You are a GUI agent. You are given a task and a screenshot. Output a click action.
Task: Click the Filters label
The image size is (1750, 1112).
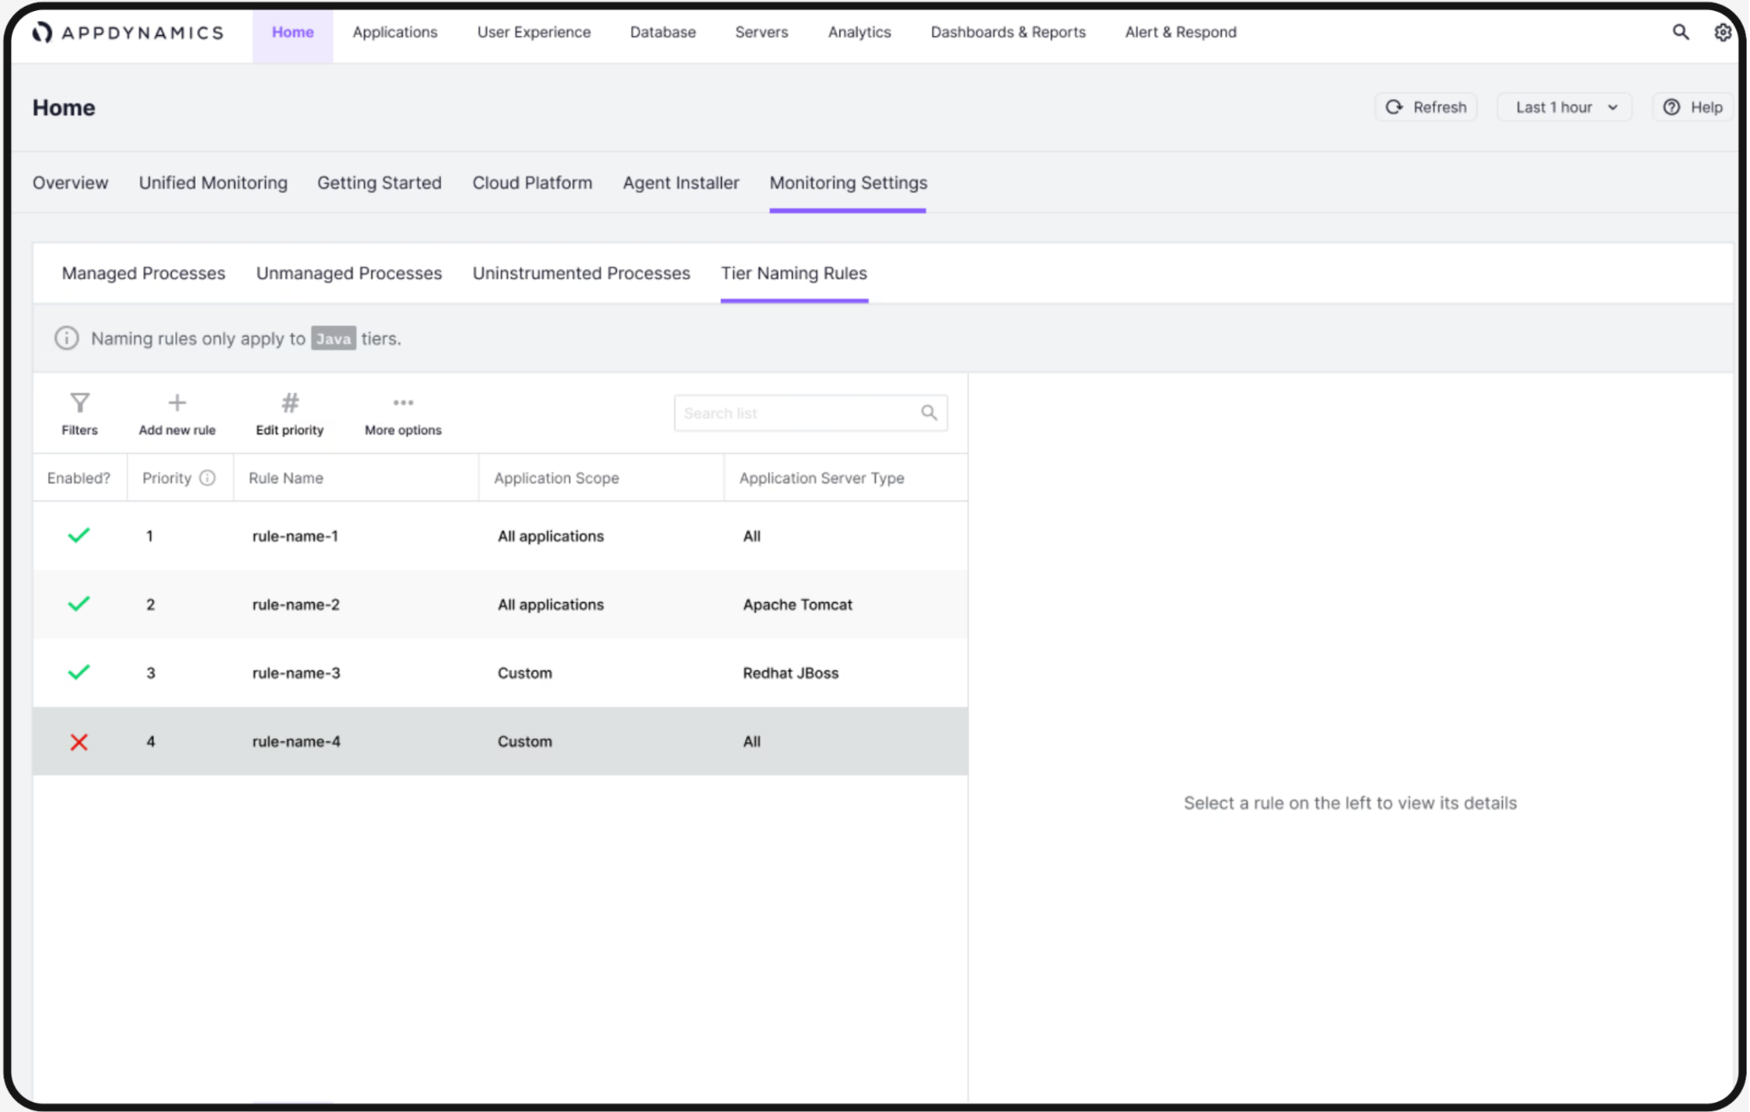(79, 430)
